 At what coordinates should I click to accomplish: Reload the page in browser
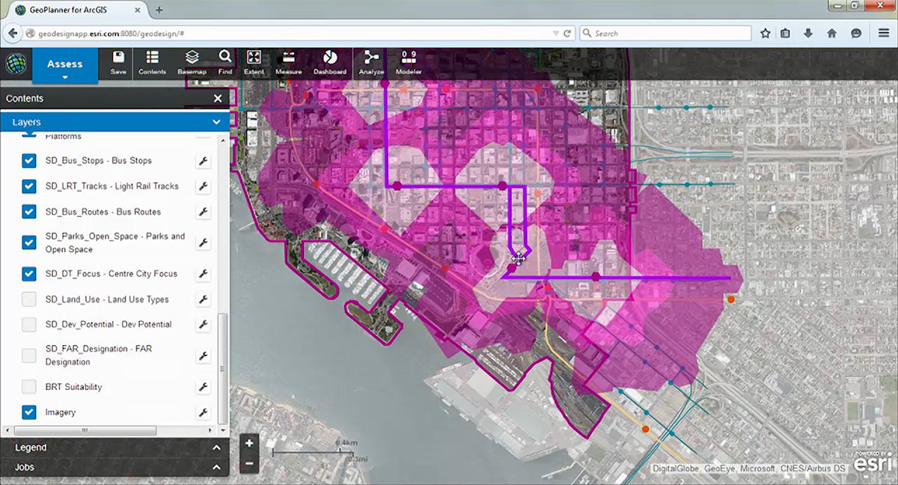(567, 33)
